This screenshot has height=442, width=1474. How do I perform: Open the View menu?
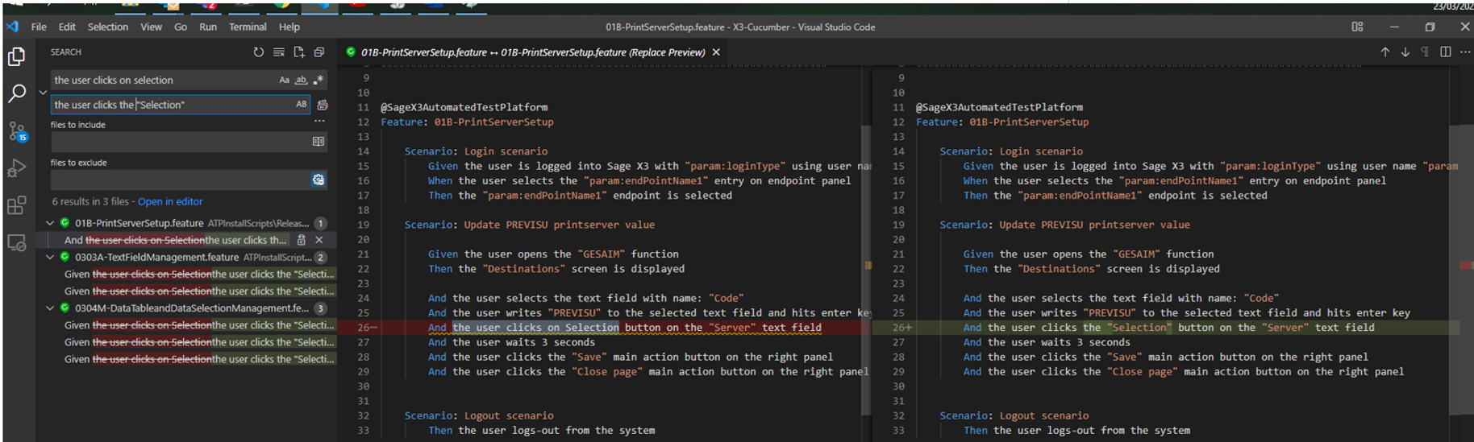152,27
